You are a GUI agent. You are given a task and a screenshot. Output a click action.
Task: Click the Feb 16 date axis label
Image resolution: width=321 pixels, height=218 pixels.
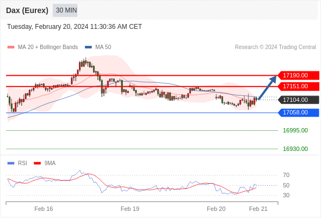[44, 209]
